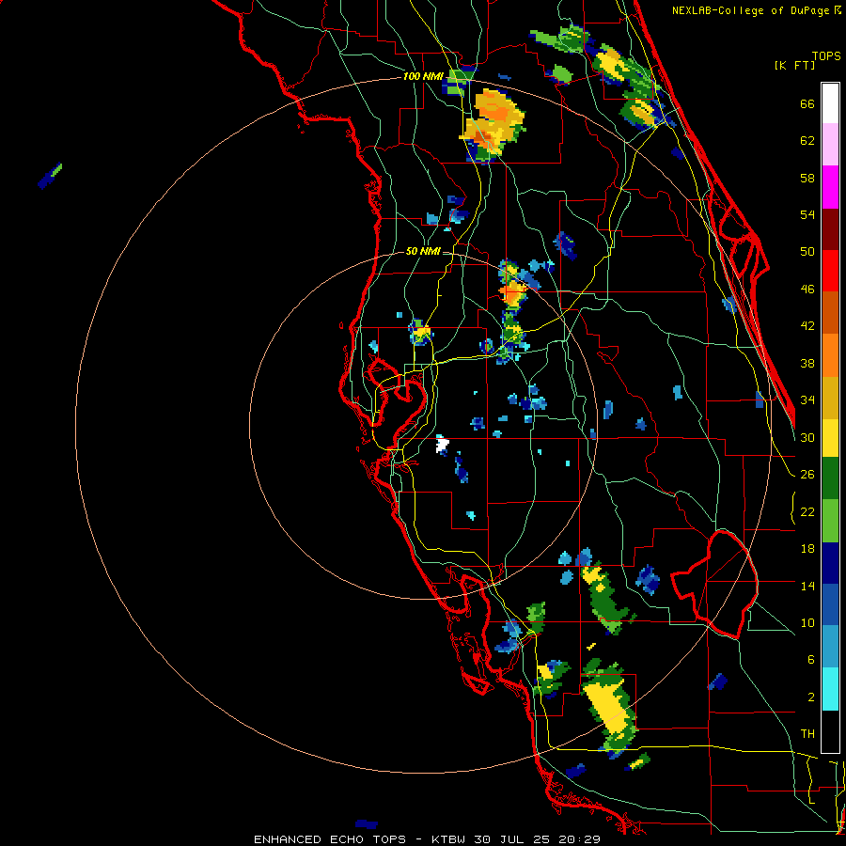Click the 46 legend value

click(x=807, y=290)
